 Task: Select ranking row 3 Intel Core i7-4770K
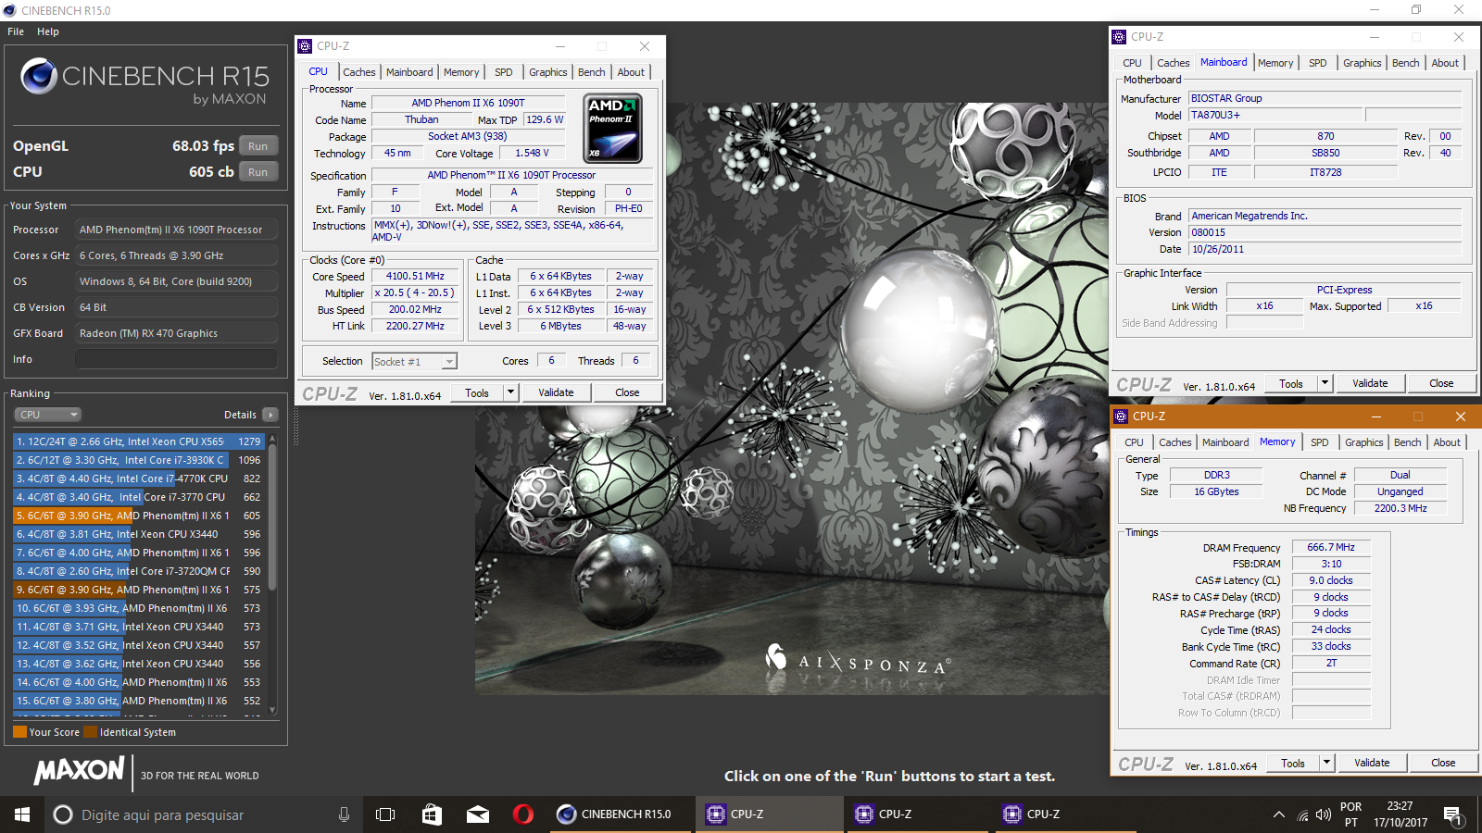pos(139,479)
